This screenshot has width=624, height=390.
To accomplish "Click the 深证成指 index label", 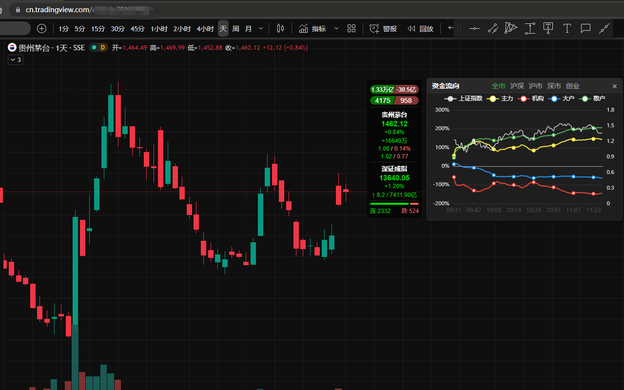I will tap(394, 169).
